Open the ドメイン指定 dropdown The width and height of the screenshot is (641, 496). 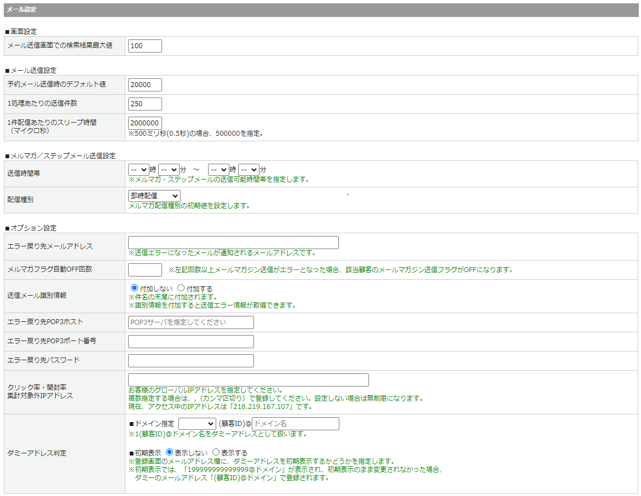197,424
